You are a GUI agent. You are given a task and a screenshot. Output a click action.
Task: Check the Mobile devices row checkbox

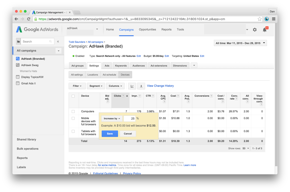click(73, 118)
